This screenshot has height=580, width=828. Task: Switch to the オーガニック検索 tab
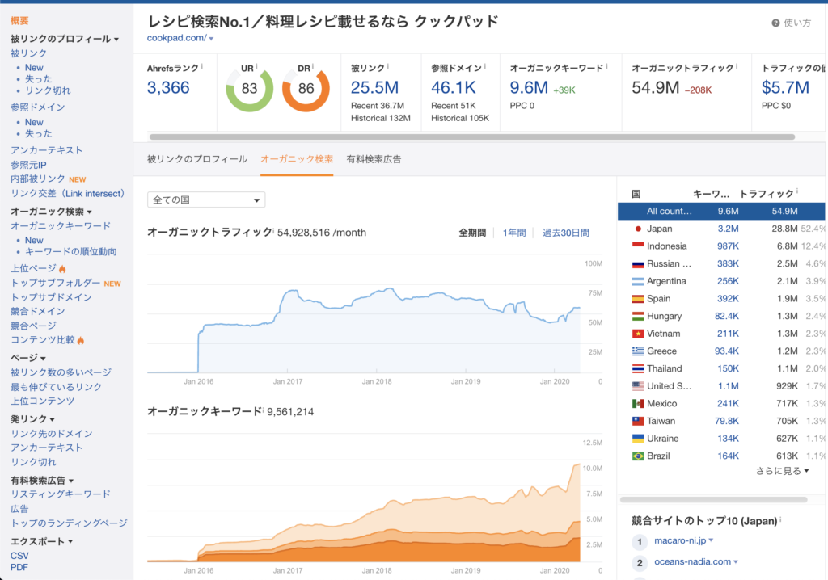click(x=297, y=159)
